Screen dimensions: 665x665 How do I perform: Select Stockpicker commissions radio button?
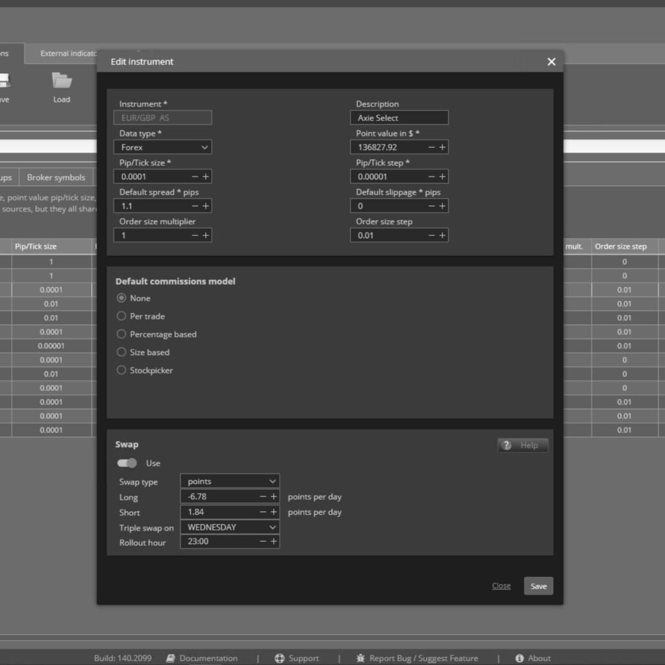click(x=121, y=370)
